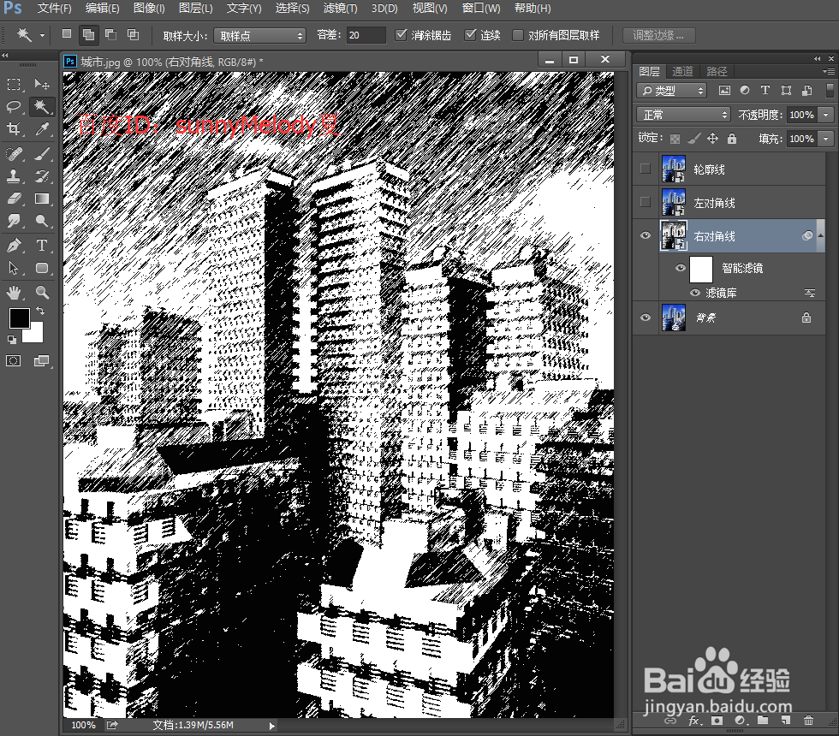Select the Horizontal Type tool
Screen dimensions: 839x736
(x=42, y=246)
